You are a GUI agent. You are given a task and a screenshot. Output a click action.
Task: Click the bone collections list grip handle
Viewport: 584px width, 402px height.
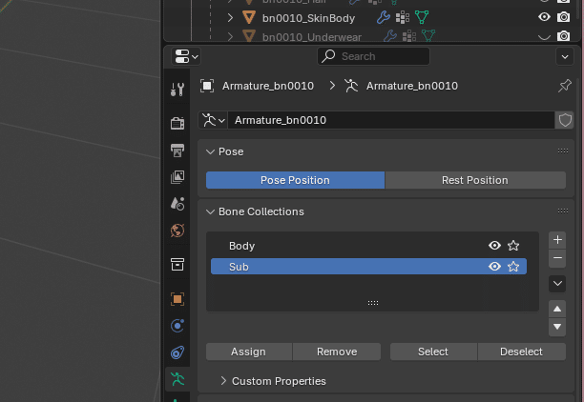[373, 303]
